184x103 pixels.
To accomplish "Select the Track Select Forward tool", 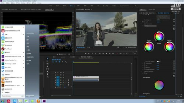I will click(48, 61).
